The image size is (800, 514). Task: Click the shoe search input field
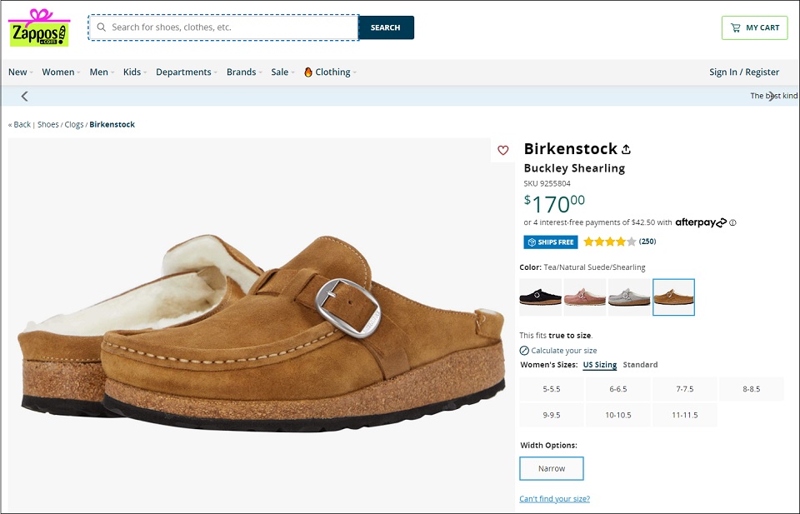(225, 27)
